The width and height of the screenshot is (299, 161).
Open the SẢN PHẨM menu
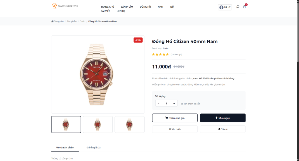[127, 7]
